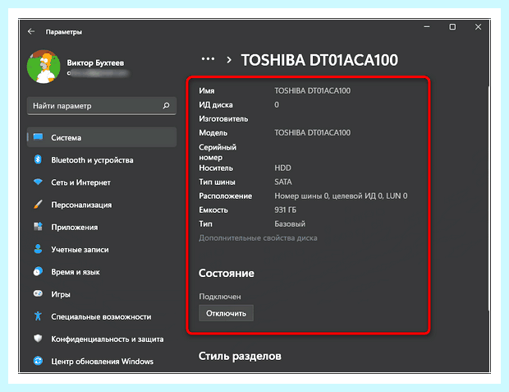Click the Windows Update refresh icon
The image size is (509, 392).
[x=38, y=361]
